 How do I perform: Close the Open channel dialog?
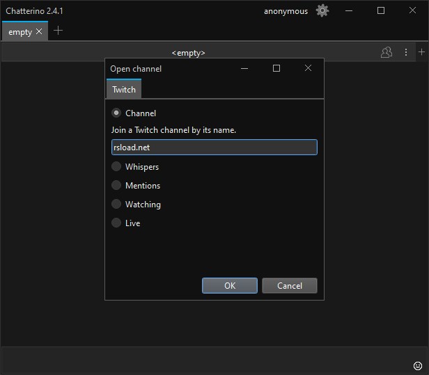click(308, 68)
